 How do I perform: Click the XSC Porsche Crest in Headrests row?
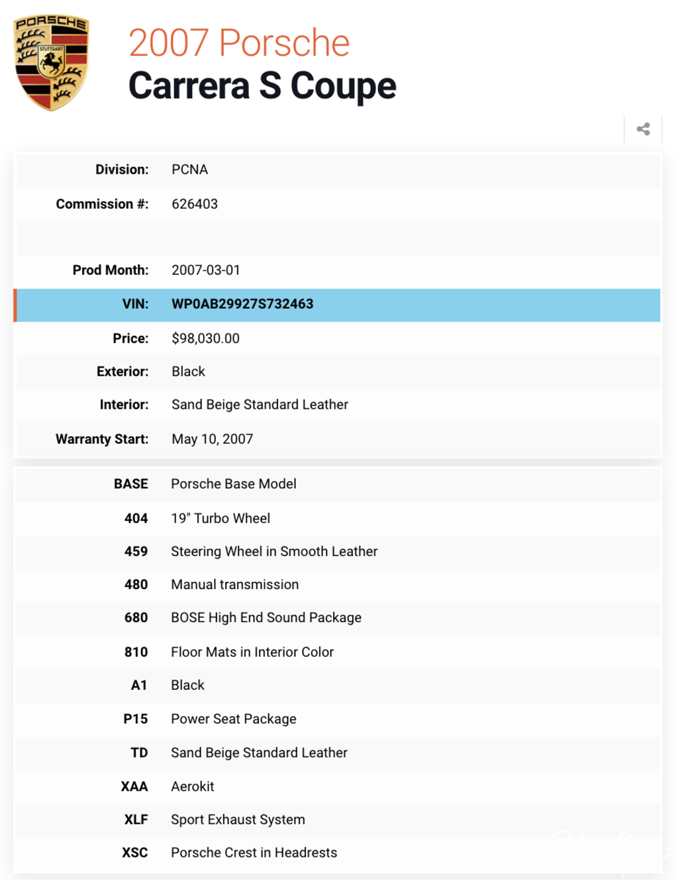tap(338, 853)
